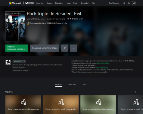Open the more options ellipsis button
Viewport: 143px width, 114px height.
tap(73, 48)
